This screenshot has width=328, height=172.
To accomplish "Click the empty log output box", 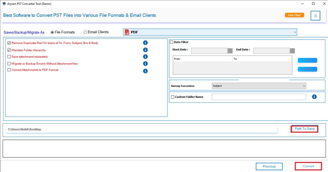I will tap(164, 148).
